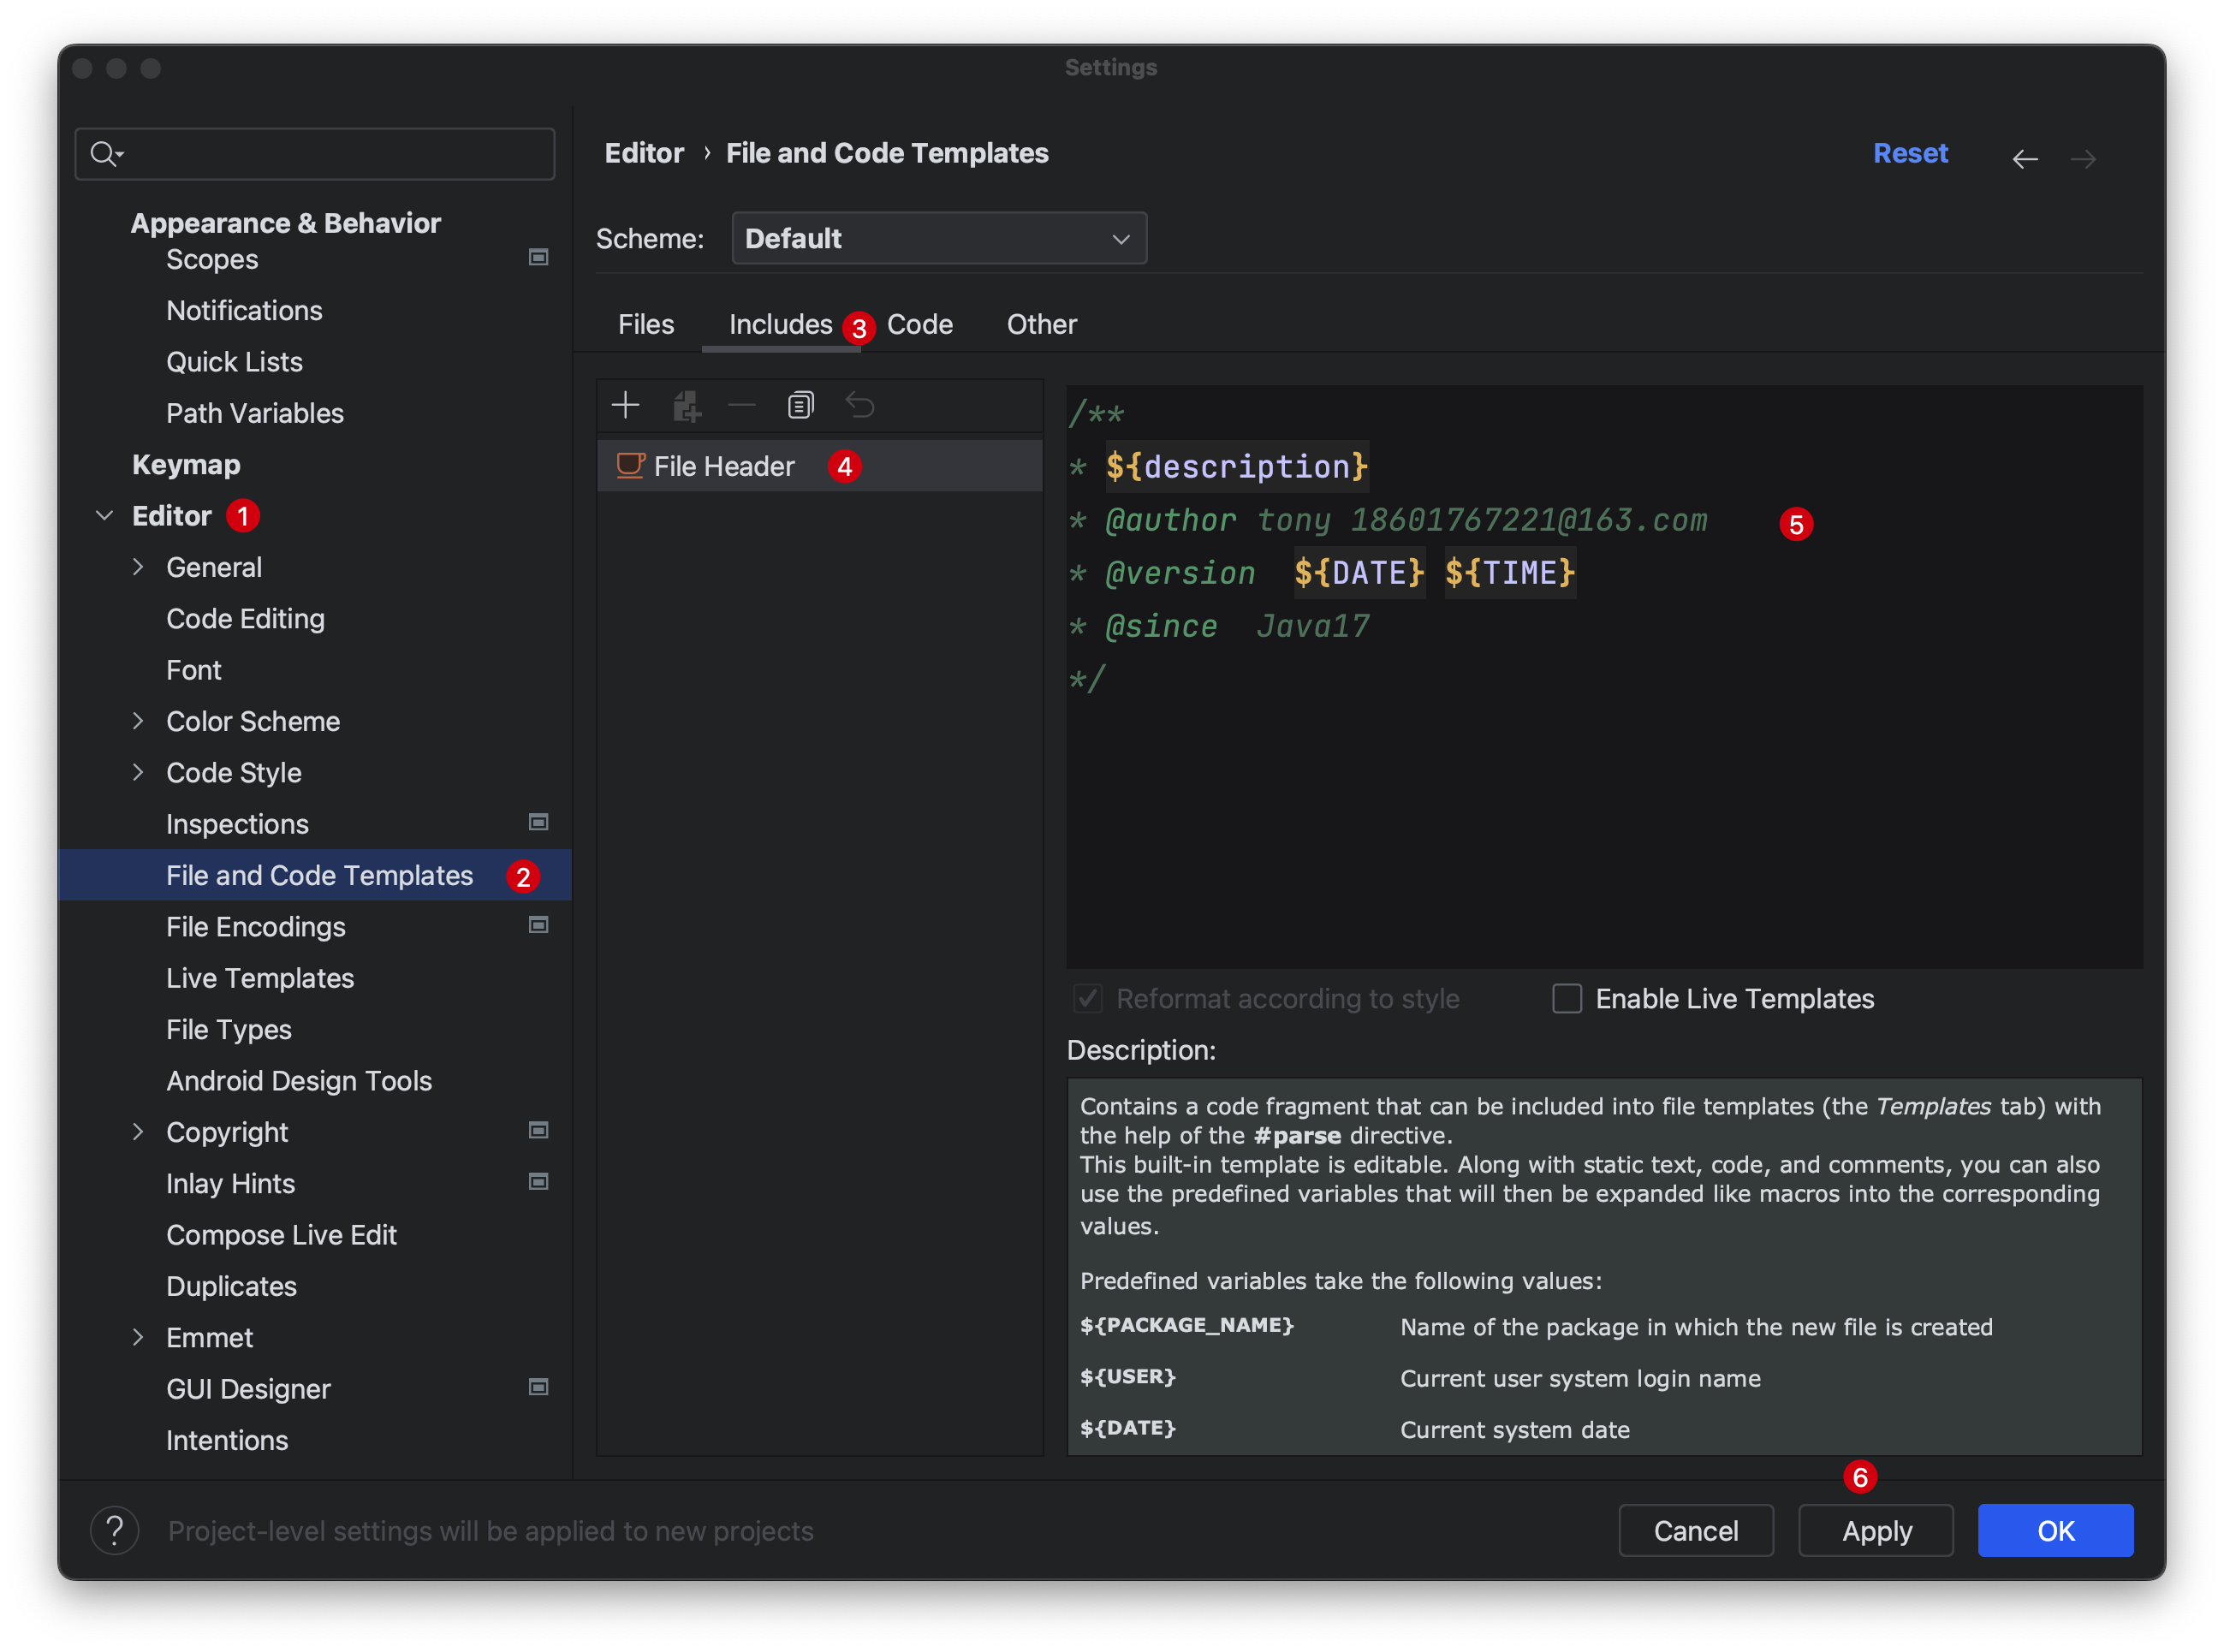Expand the Copyright node
The height and width of the screenshot is (1652, 2224).
click(x=138, y=1131)
